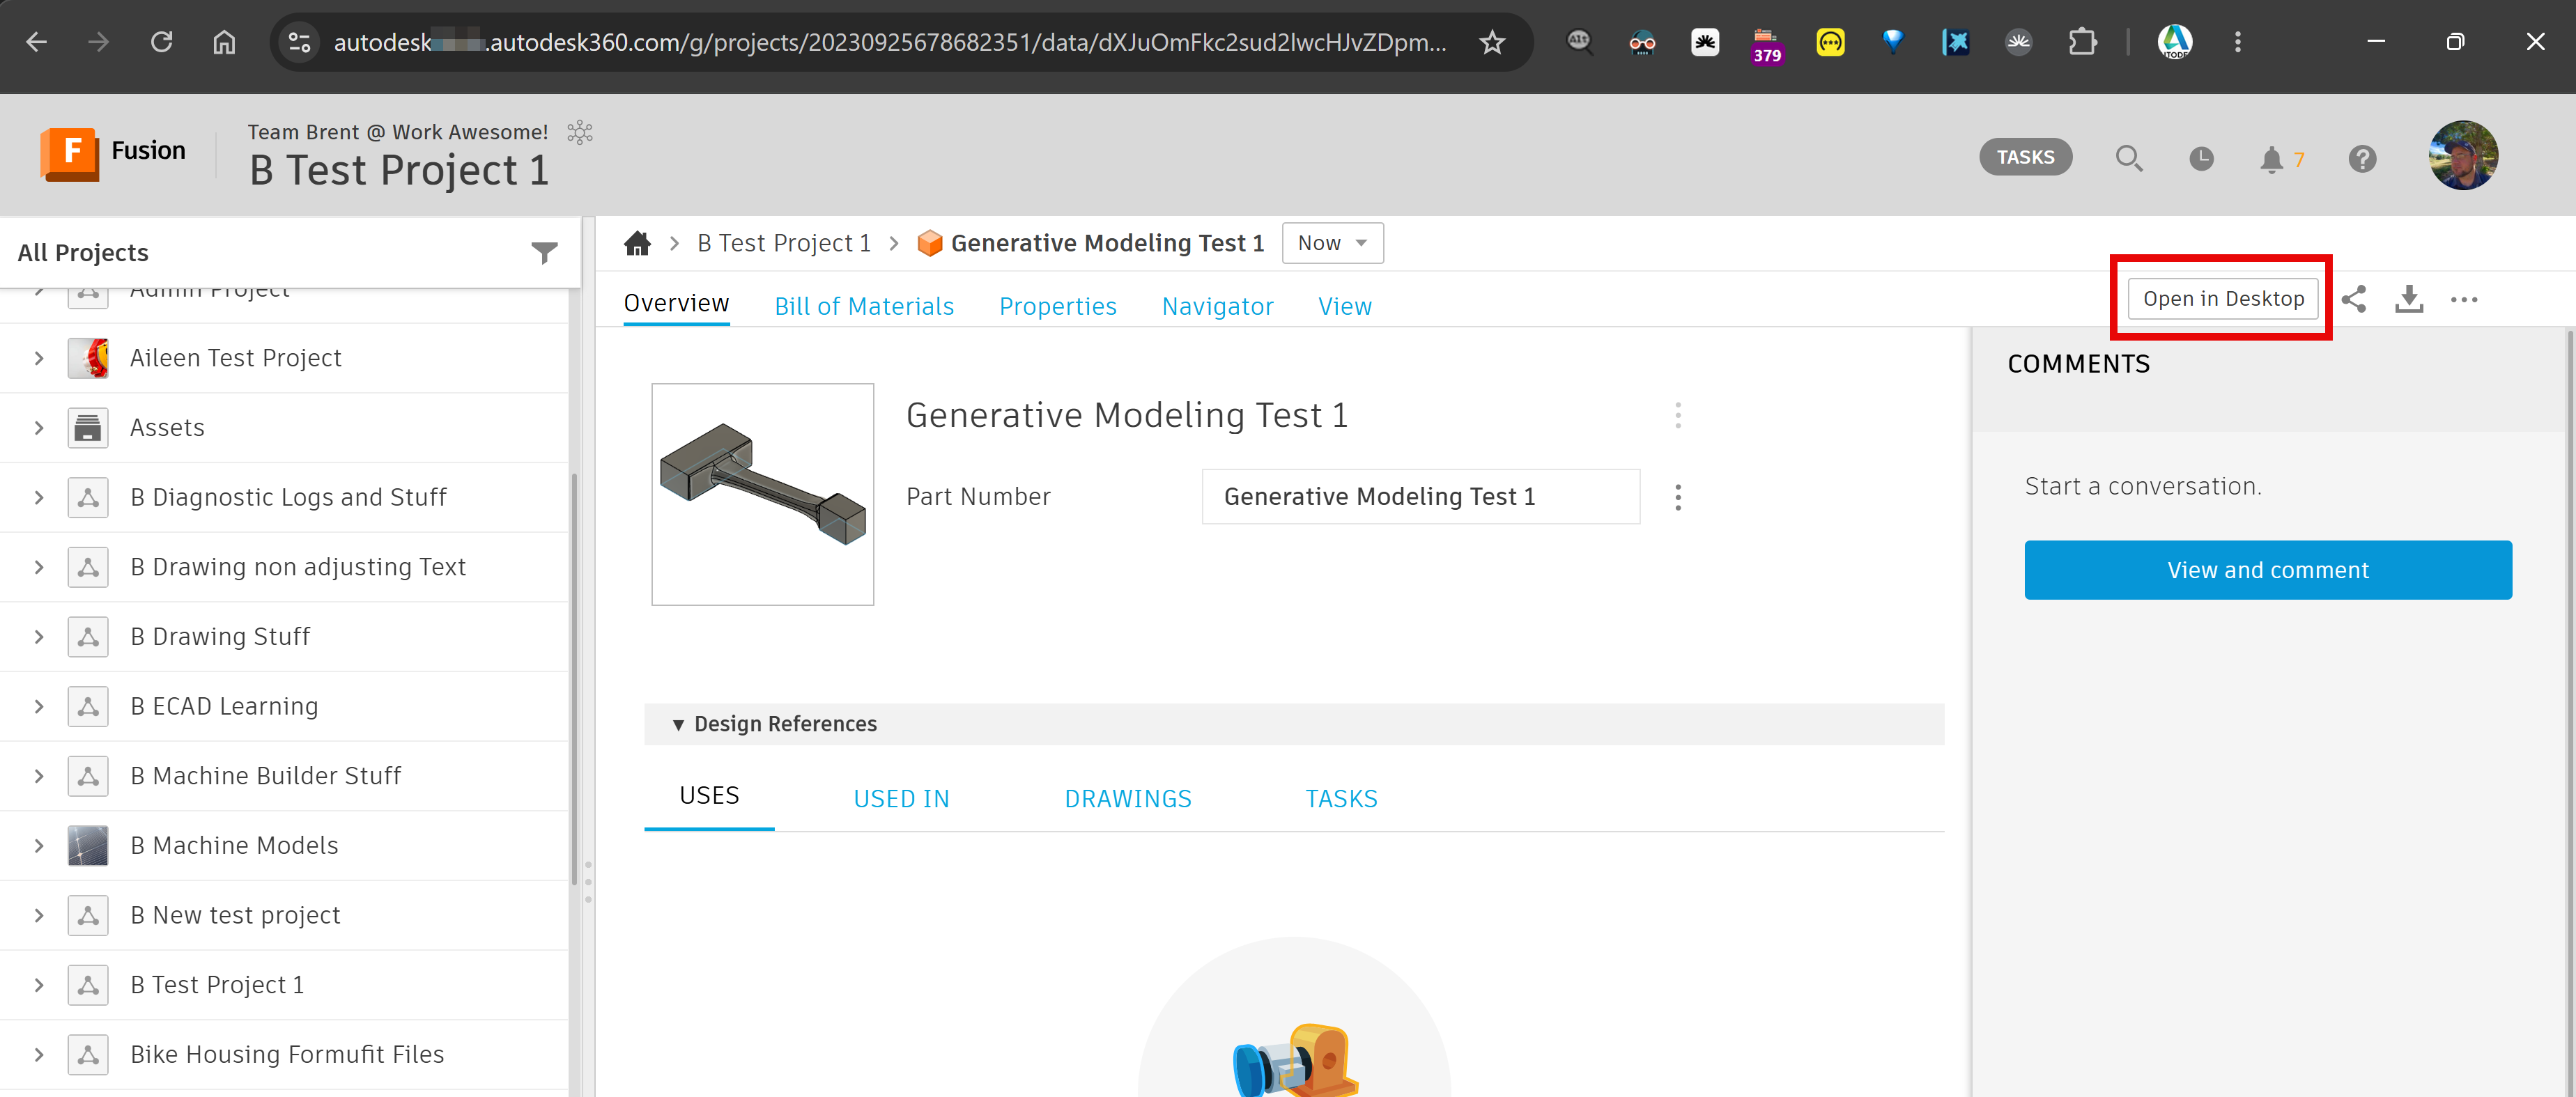Image resolution: width=2576 pixels, height=1097 pixels.
Task: Click the share icon beside Open in Desktop
Action: click(x=2354, y=299)
